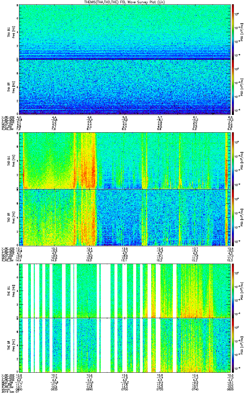Viewport: 246px width, 394px height.
Task: Click the 0700 time tick label
Action: click(x=125, y=389)
